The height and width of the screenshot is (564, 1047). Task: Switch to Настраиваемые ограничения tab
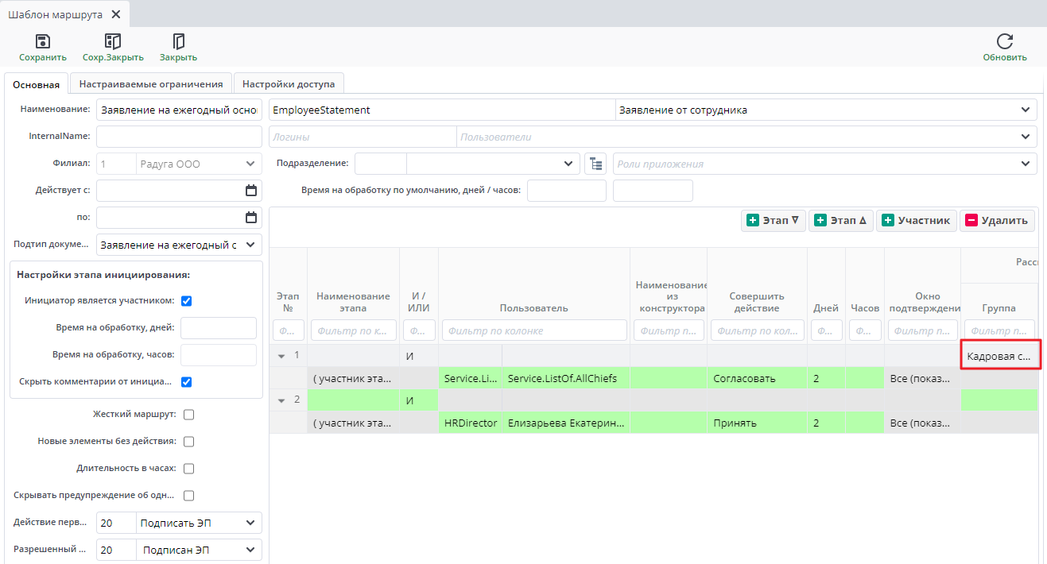pyautogui.click(x=151, y=83)
